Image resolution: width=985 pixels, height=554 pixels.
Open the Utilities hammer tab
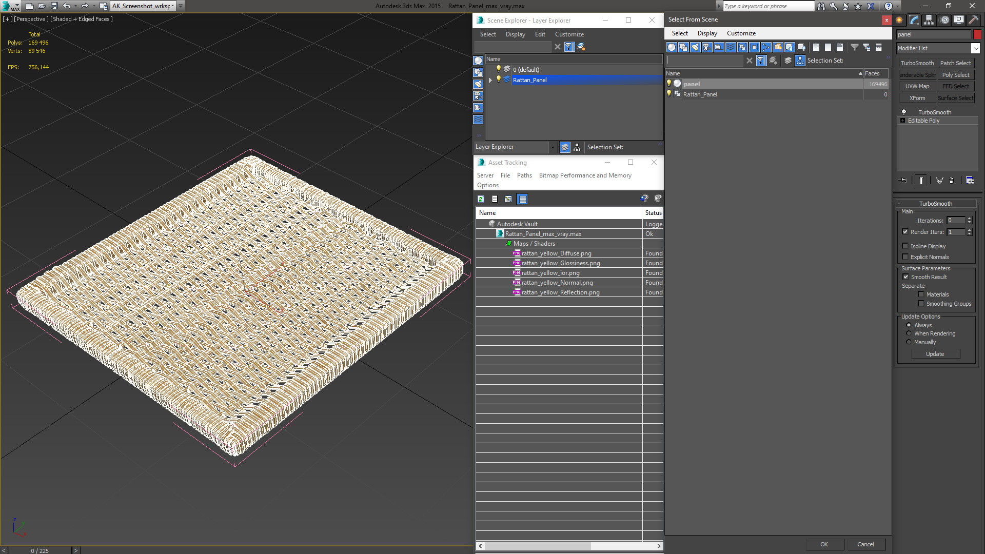pyautogui.click(x=973, y=20)
